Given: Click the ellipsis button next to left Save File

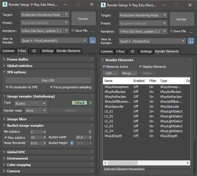Looking at the screenshot, I should click(x=93, y=31).
